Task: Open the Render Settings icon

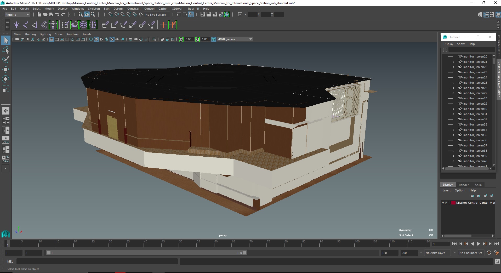Action: click(221, 15)
